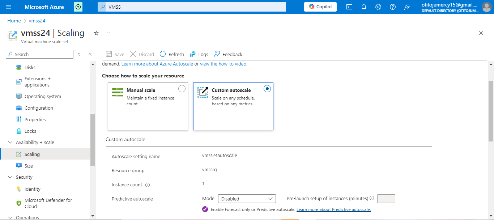Click the Copilot button
Viewport: 494px width, 220px height.
(x=320, y=7)
